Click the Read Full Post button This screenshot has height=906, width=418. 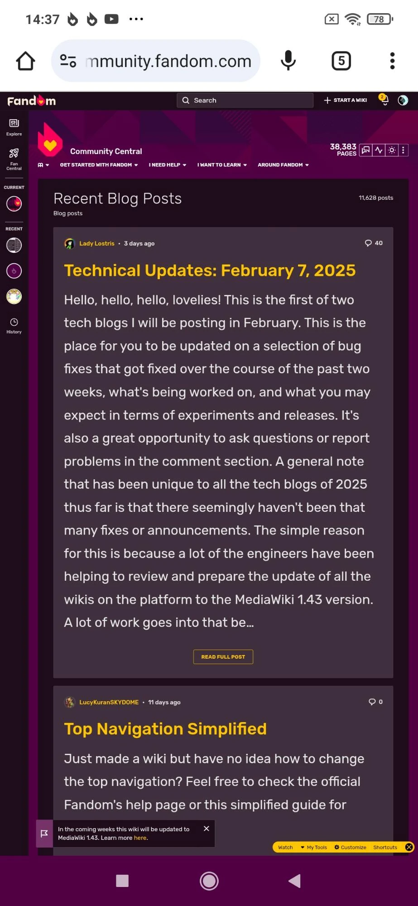223,657
